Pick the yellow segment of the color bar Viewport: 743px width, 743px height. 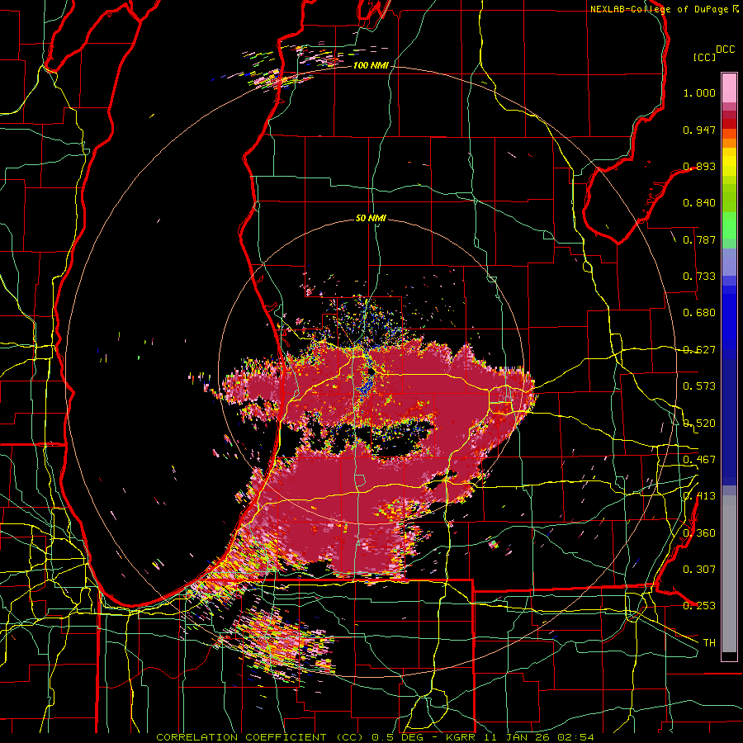[729, 162]
